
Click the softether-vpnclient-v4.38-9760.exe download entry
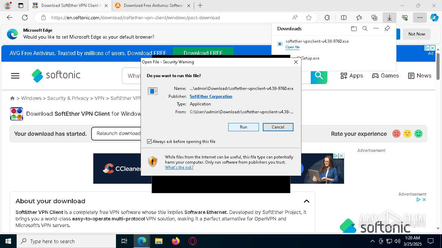point(334,44)
